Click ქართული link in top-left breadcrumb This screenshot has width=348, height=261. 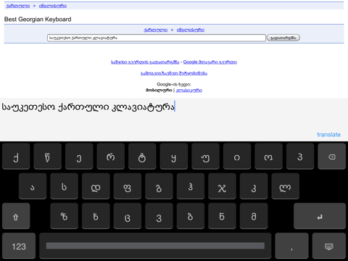[x=18, y=6]
